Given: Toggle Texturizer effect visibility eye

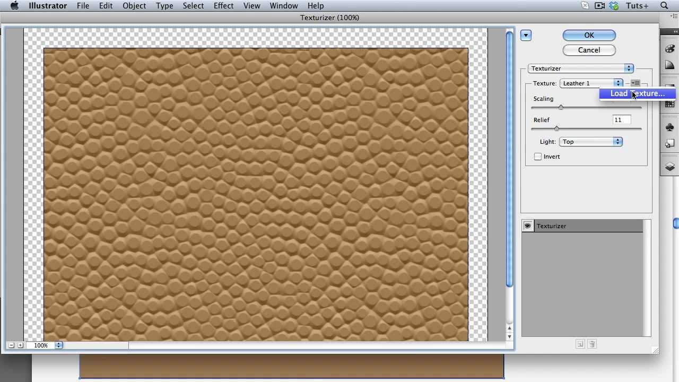Looking at the screenshot, I should coord(527,226).
